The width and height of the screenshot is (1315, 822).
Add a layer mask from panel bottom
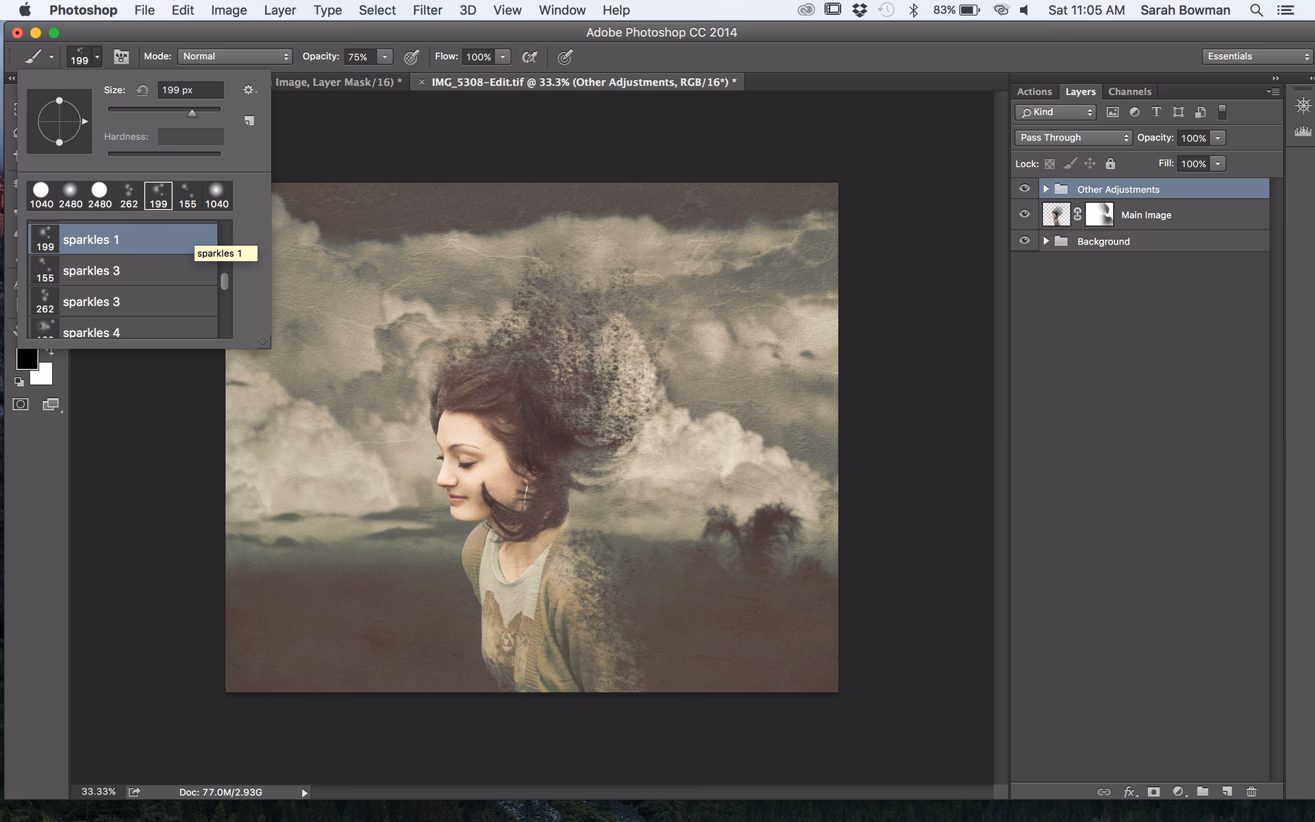coord(1155,791)
